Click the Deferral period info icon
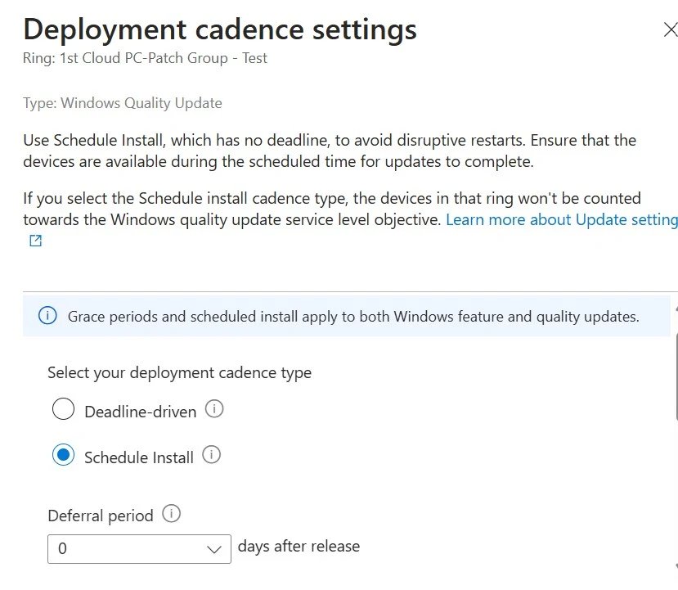This screenshot has width=678, height=590. 171,513
